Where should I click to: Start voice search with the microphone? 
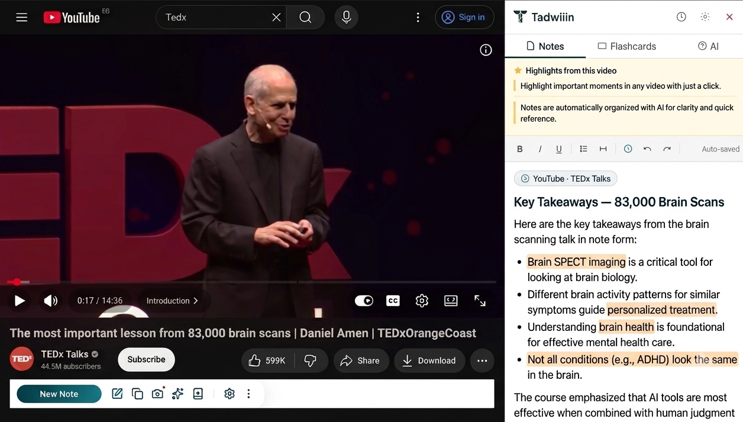pos(347,17)
